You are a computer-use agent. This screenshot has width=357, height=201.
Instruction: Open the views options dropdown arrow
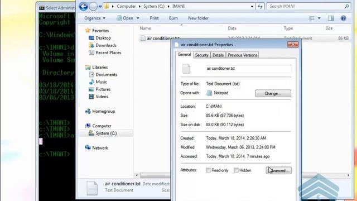pos(319,18)
